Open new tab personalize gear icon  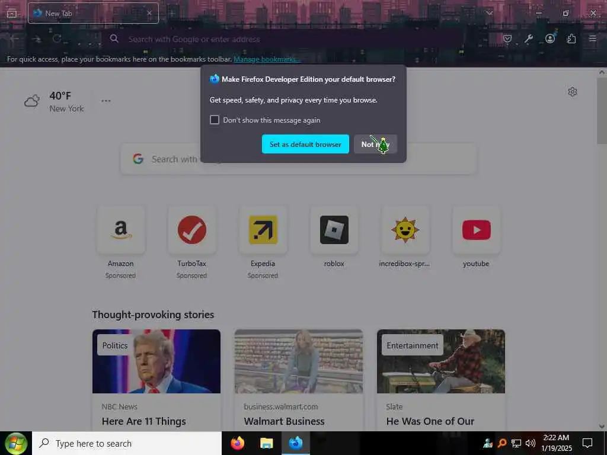pyautogui.click(x=573, y=92)
